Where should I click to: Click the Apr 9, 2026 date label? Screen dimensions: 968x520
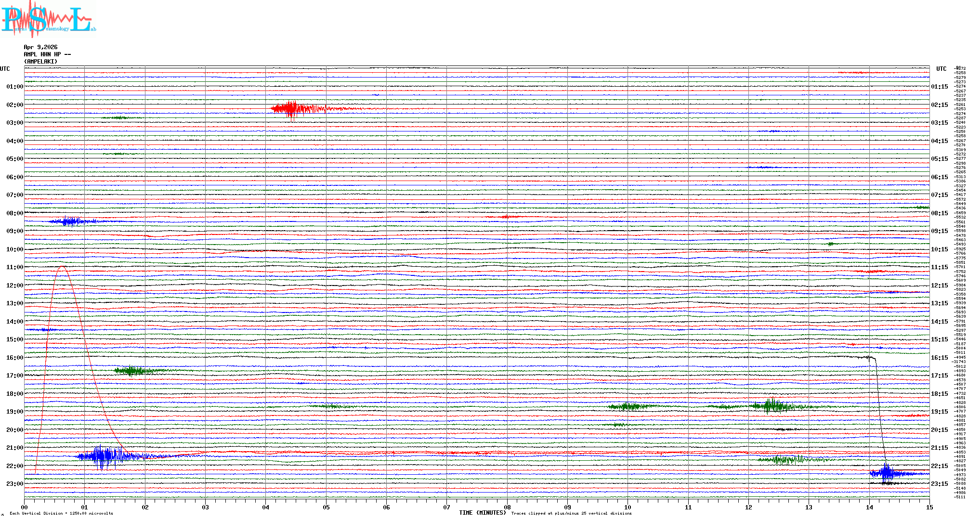[40, 47]
